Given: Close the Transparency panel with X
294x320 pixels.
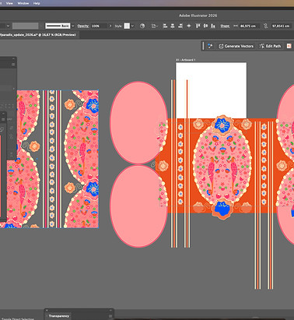Looking at the screenshot, I should (x=47, y=310).
